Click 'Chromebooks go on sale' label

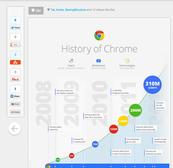pos(133,140)
